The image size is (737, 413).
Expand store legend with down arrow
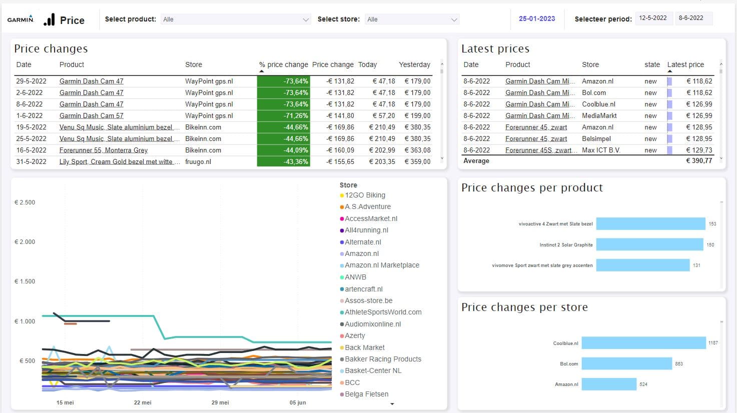pos(392,404)
